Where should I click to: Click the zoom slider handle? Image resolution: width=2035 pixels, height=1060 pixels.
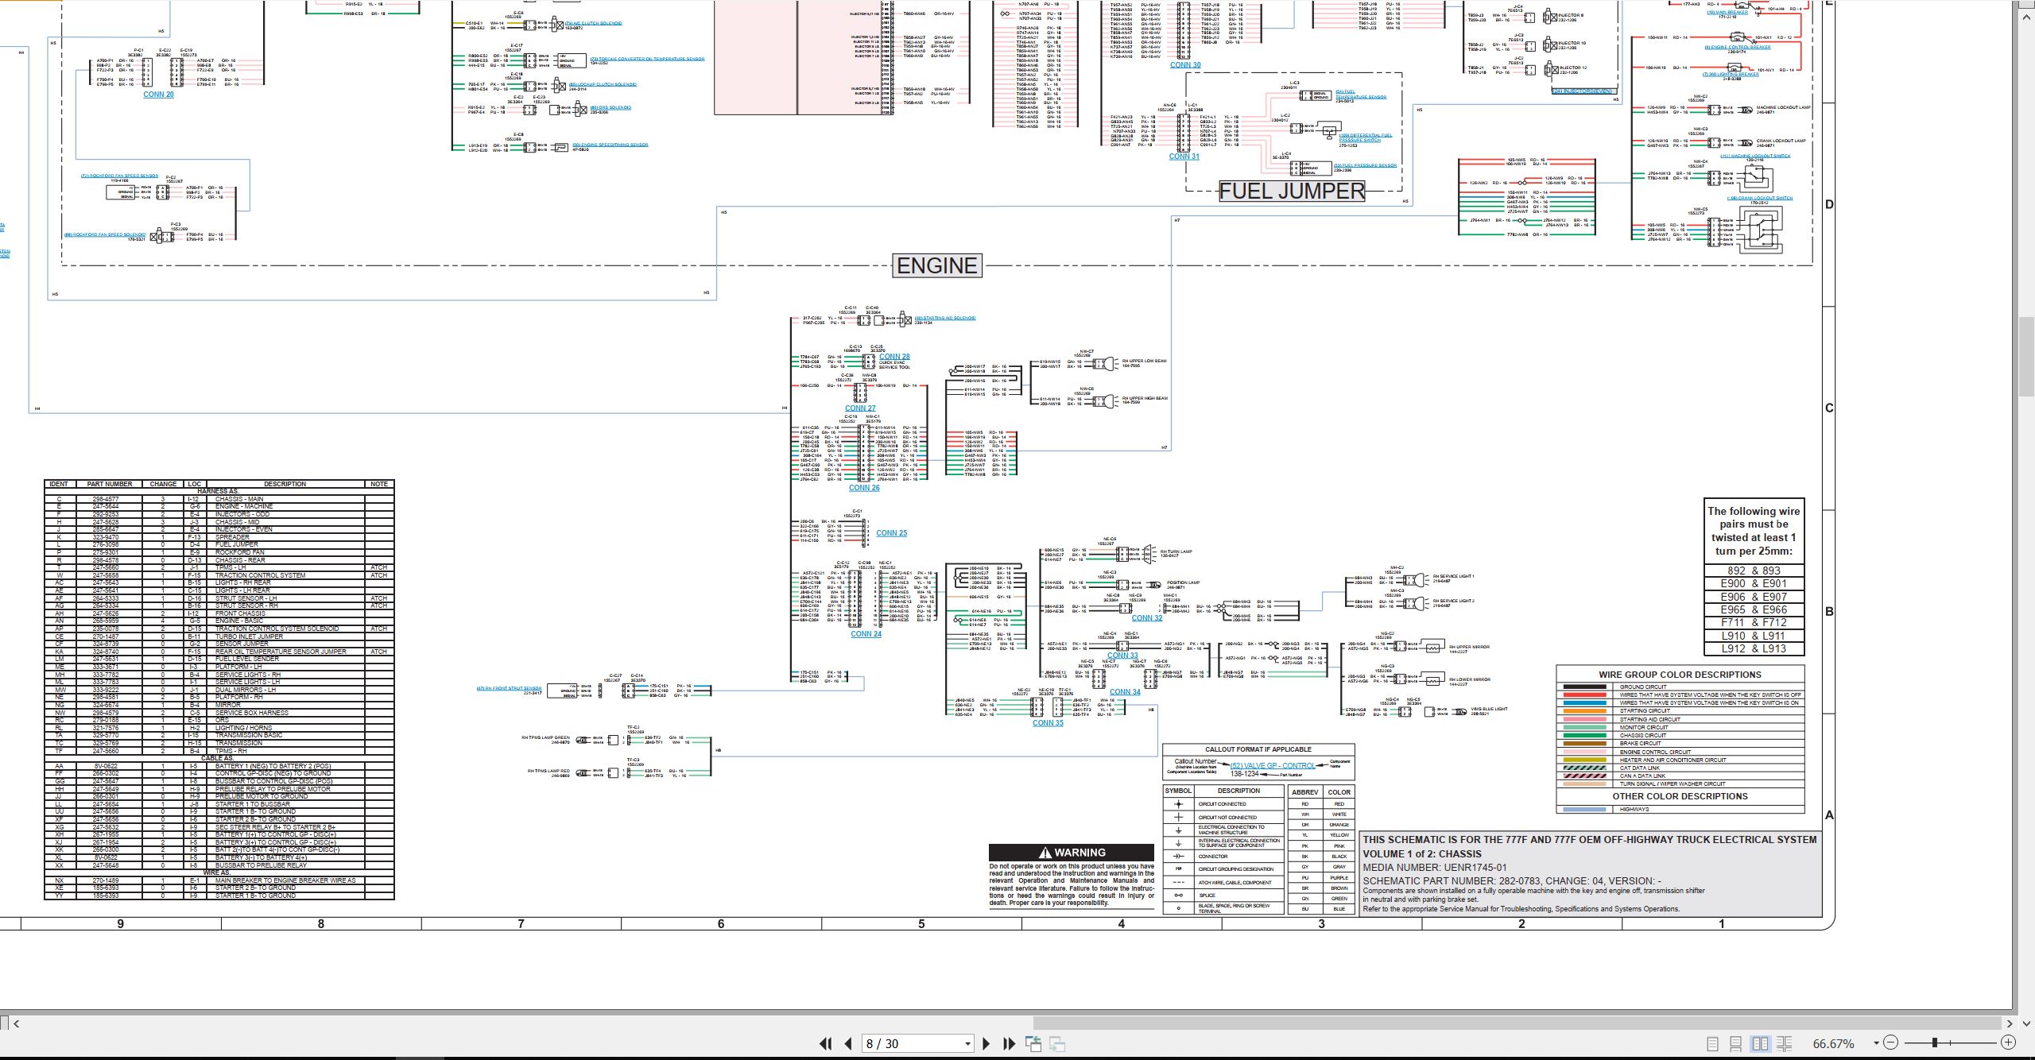pyautogui.click(x=1935, y=1043)
